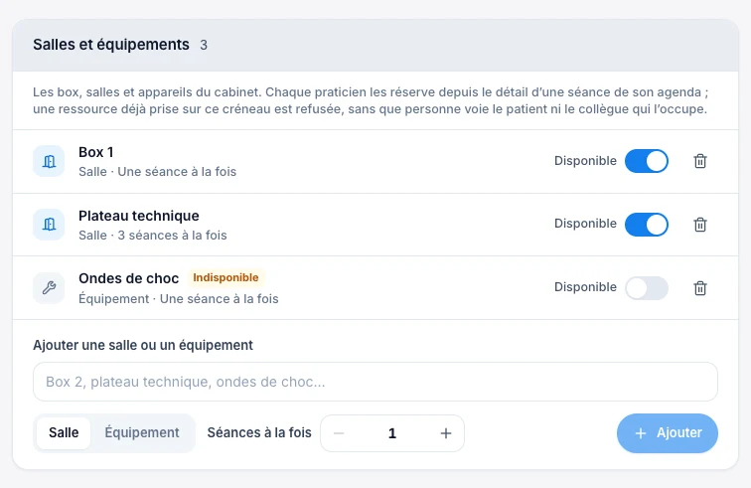The height and width of the screenshot is (488, 751).
Task: Click the Disponible label in Box 1 row
Action: (585, 161)
